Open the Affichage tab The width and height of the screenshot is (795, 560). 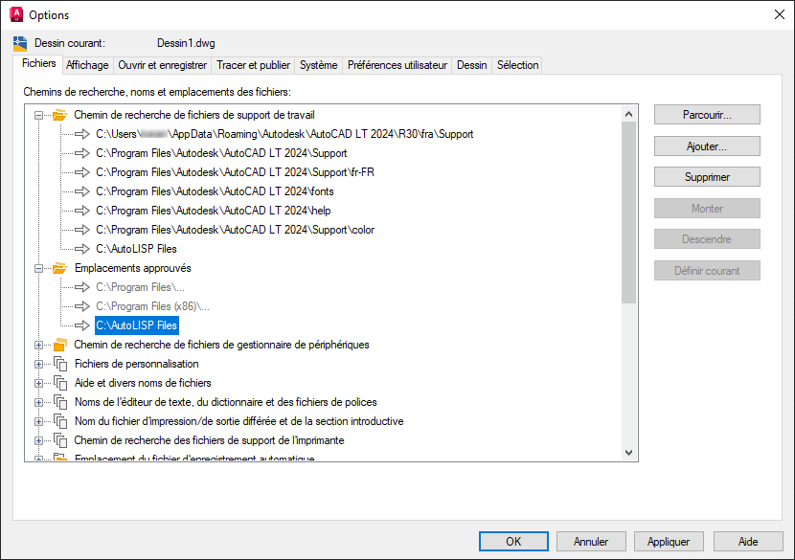click(87, 65)
